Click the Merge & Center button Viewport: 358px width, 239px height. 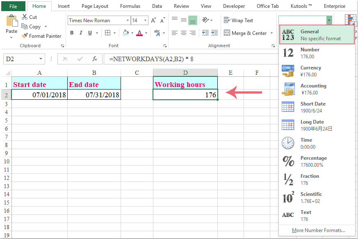245,33
